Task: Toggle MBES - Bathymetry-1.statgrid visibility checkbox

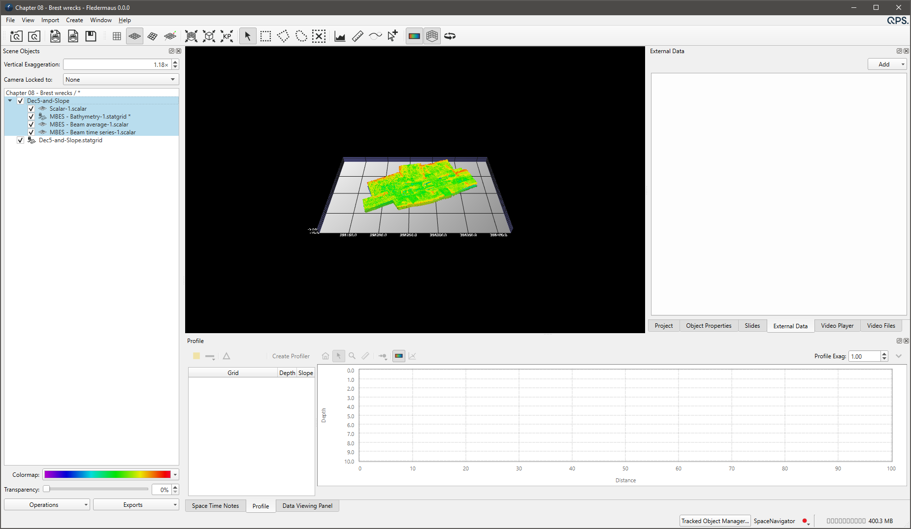Action: [31, 117]
